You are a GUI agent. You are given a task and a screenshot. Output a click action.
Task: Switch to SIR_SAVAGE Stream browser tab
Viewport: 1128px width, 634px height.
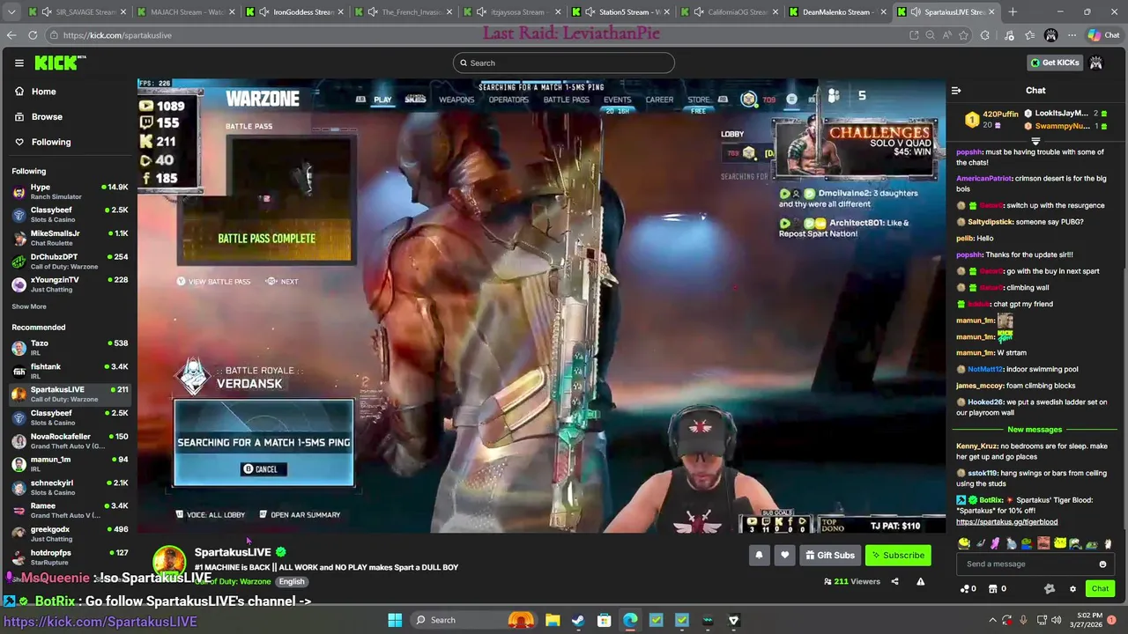[78, 12]
